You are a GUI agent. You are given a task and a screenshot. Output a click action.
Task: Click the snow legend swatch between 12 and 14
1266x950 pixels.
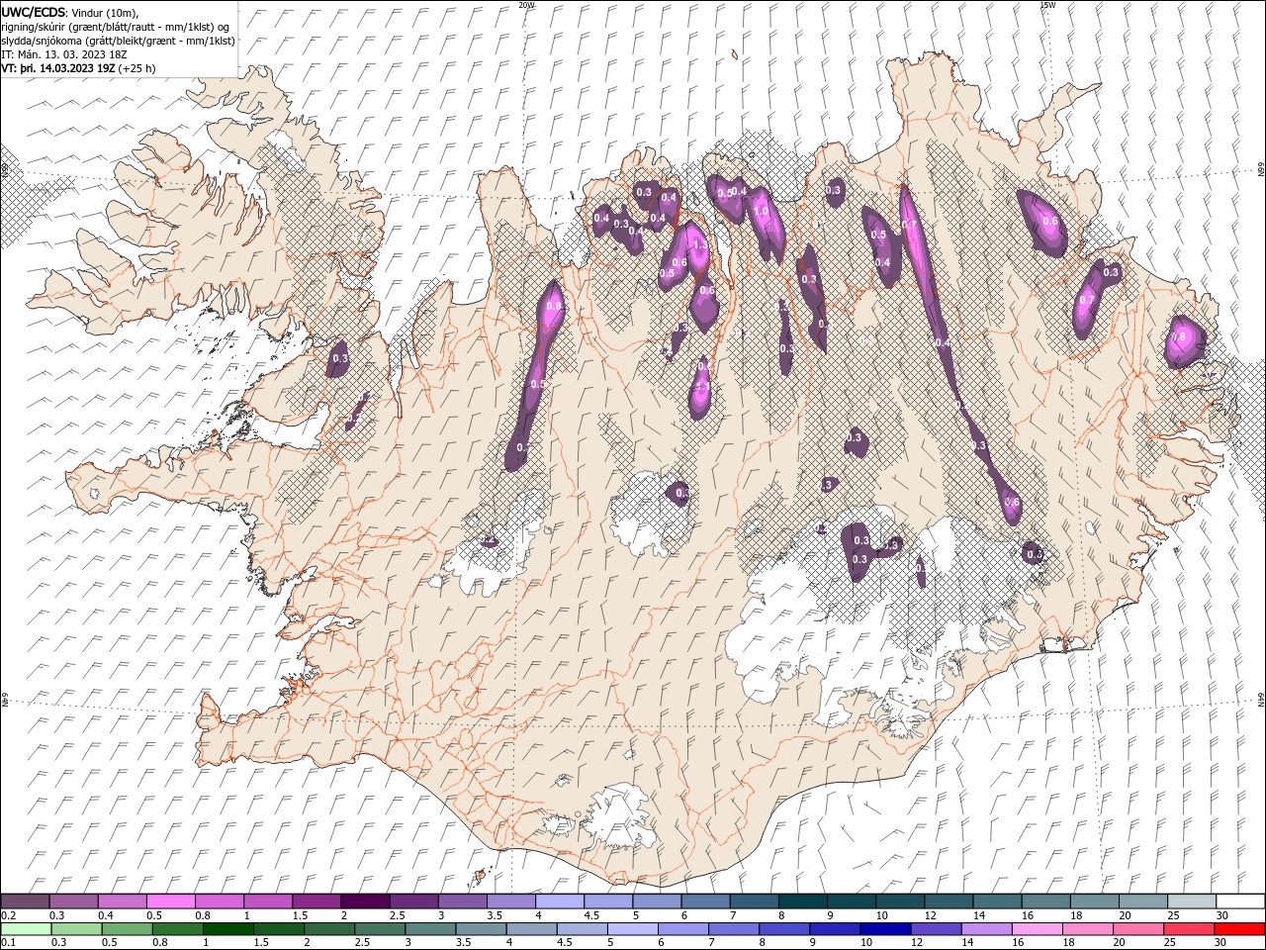coord(949,902)
